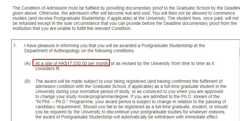Click scrollbar track below the thumb
Viewport: 240px width, 121px height.
239,89
